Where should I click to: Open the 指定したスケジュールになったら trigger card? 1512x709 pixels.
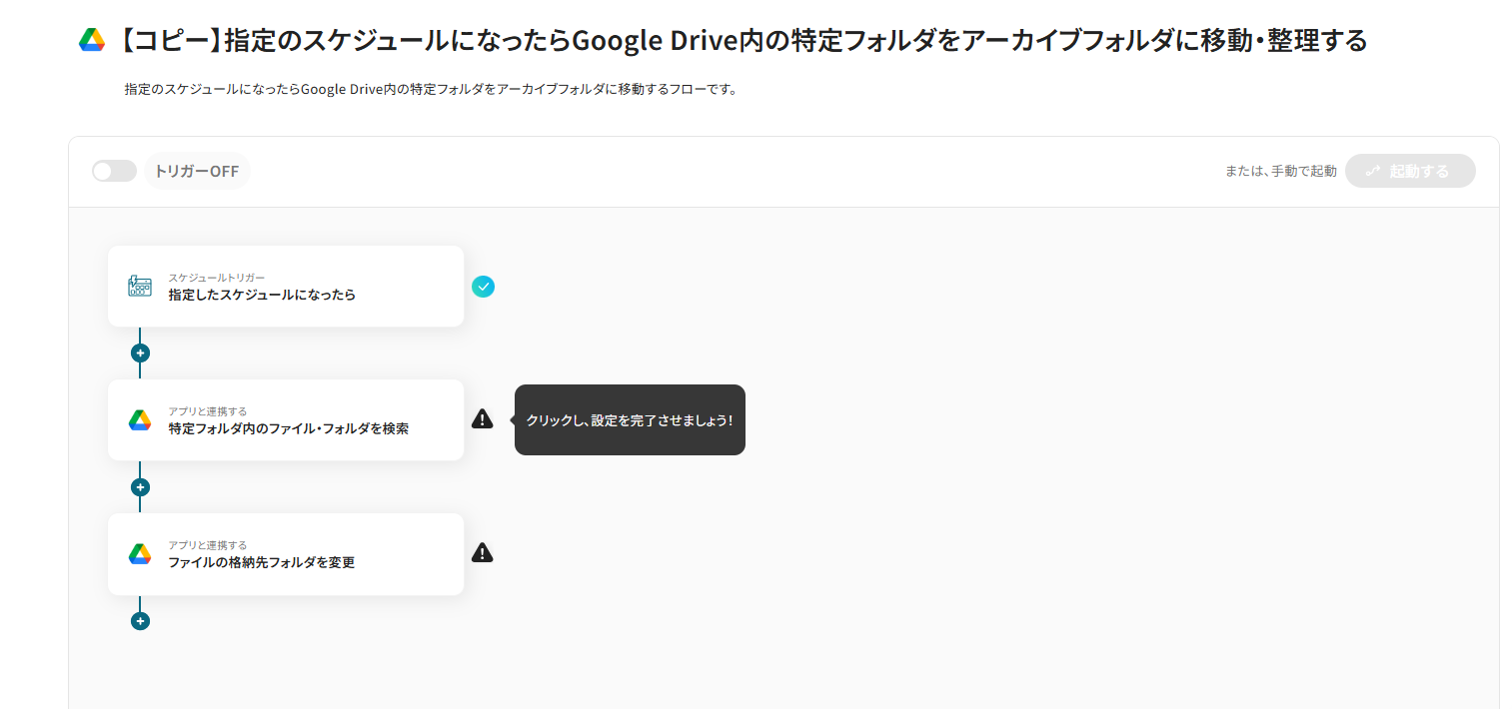[x=286, y=287]
